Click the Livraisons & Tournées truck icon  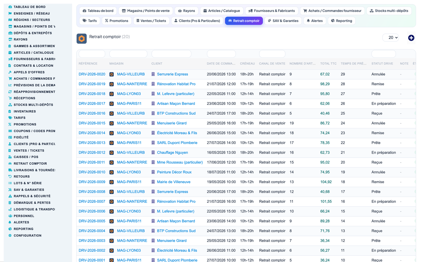pos(10,170)
